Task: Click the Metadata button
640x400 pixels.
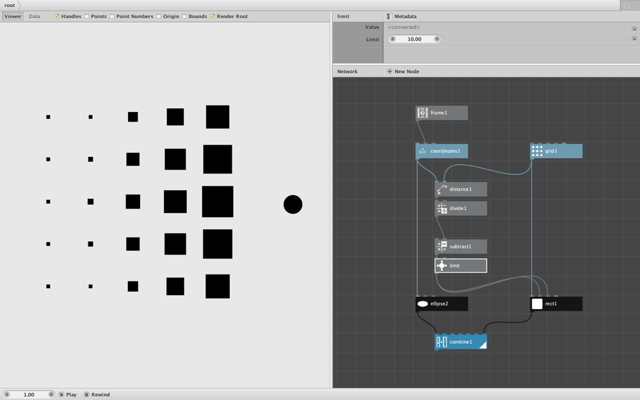Action: 402,17
